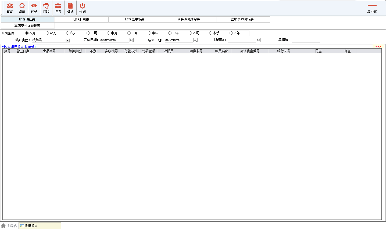Click the red >>> expand arrows
386x230 pixels.
point(378,47)
